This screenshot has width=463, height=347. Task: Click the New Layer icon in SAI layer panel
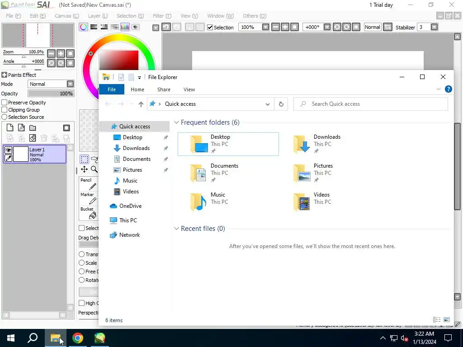pos(10,127)
